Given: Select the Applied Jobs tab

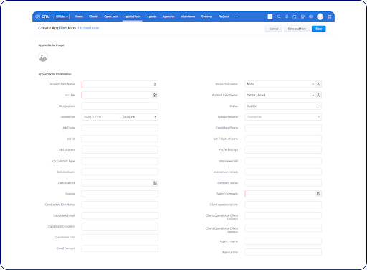Looking at the screenshot, I should tap(132, 17).
